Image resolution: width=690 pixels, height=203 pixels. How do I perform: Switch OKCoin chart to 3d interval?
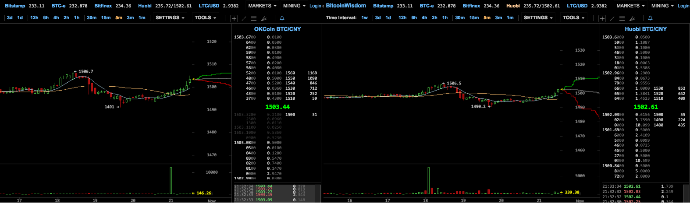[10, 17]
